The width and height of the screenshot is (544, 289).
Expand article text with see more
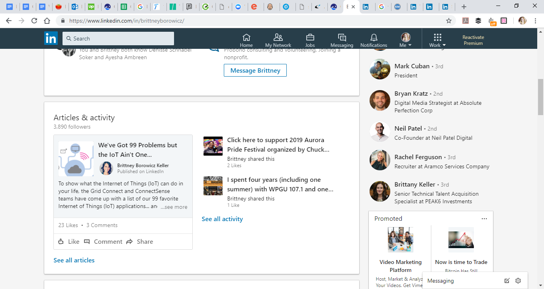tap(174, 207)
